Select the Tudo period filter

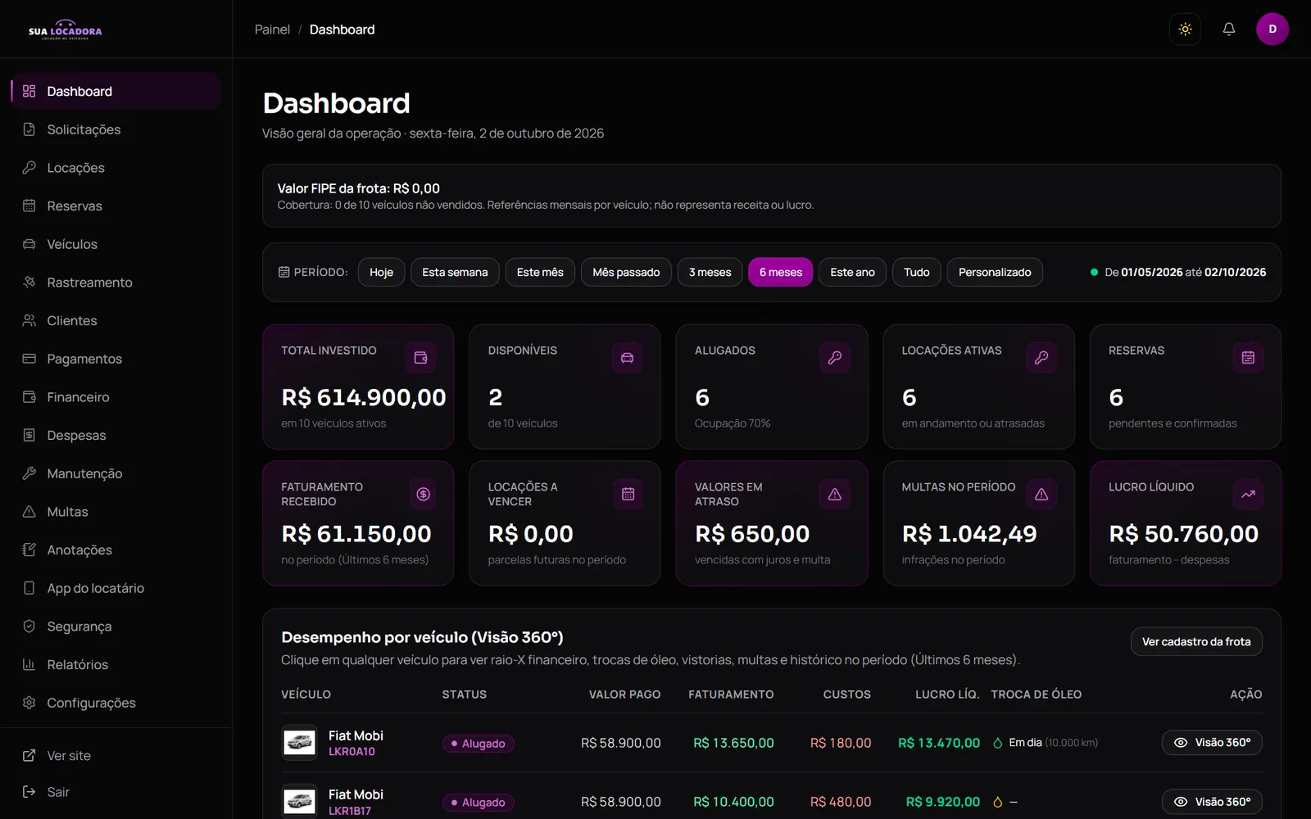(916, 272)
